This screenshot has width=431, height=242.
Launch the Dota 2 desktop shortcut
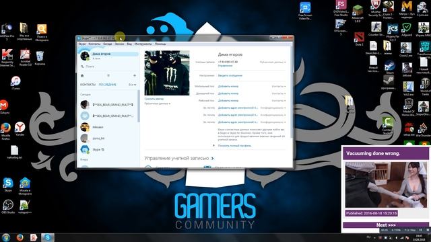tap(359, 39)
